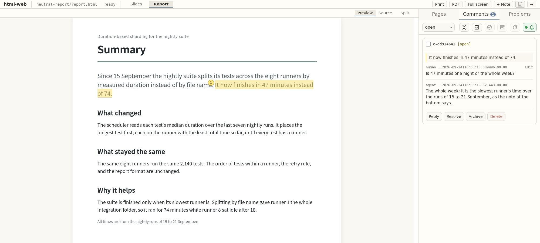Select the Report tab
This screenshot has width=540, height=243.
tap(161, 4)
